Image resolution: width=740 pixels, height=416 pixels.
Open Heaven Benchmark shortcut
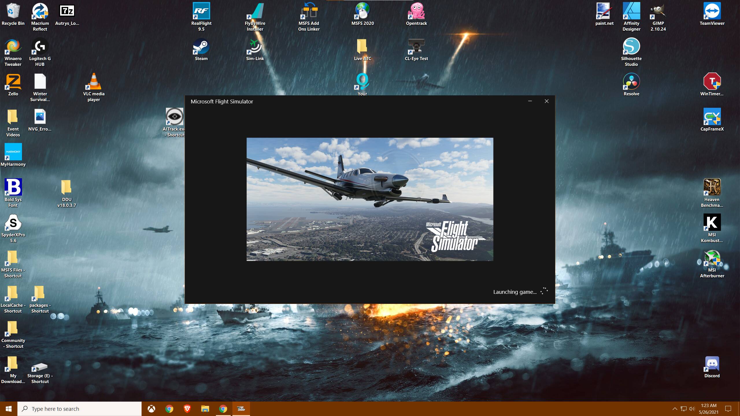[712, 193]
